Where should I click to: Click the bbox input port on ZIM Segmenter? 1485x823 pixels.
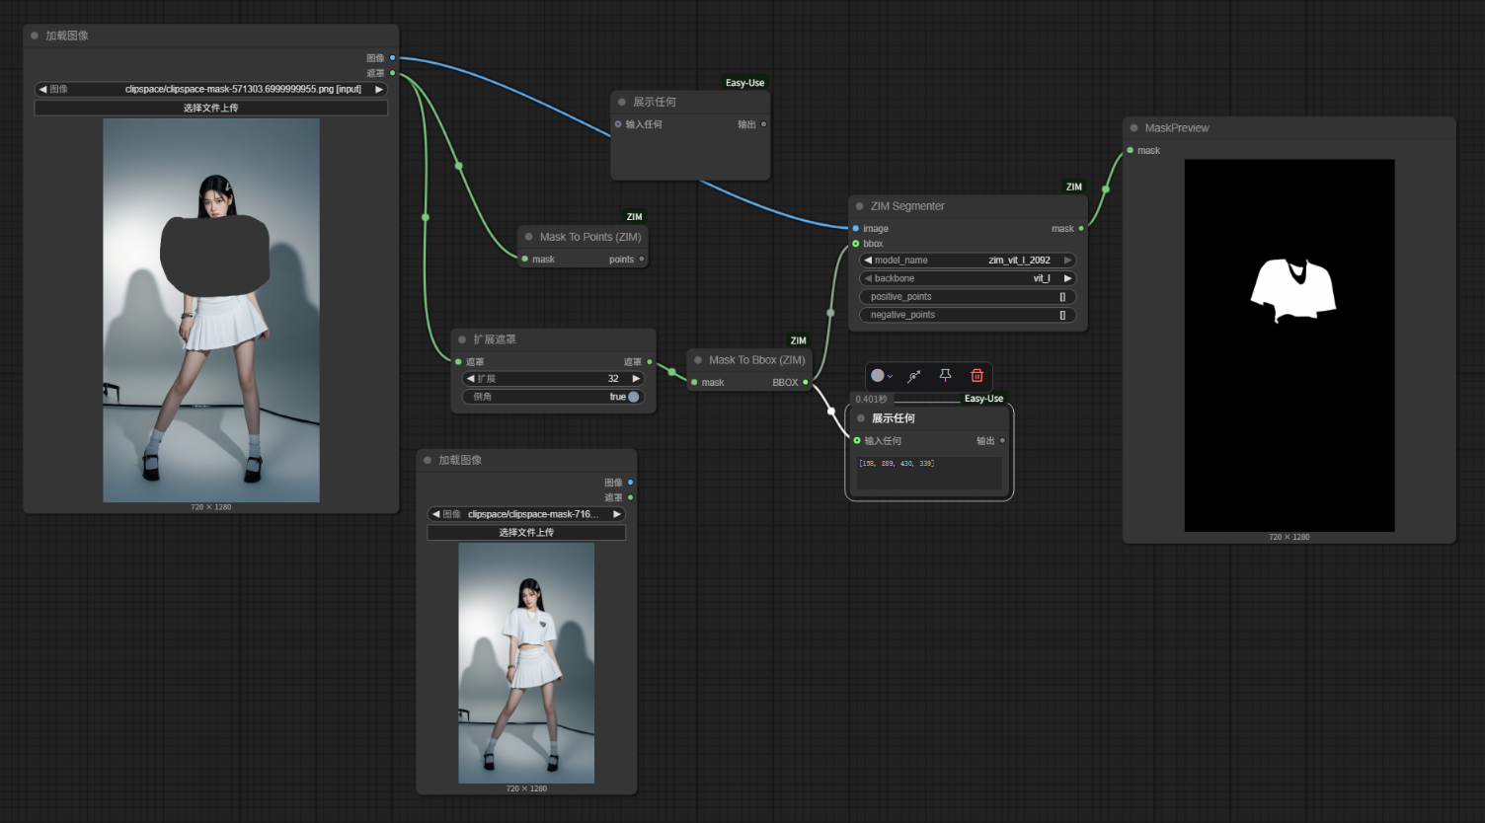[x=855, y=244]
